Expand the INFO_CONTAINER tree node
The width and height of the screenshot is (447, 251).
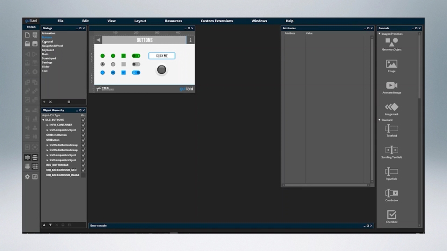click(x=47, y=125)
